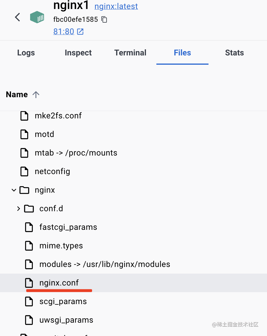The image size is (267, 336).
Task: Click the Name column header
Action: coord(17,95)
